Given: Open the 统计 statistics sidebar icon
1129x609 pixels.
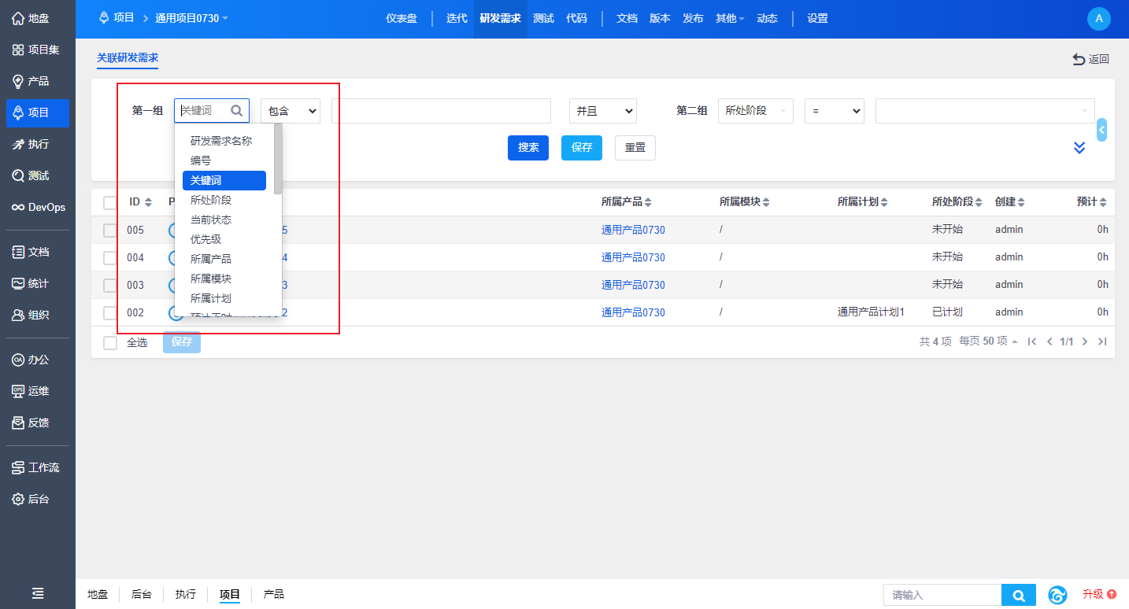Looking at the screenshot, I should (18, 283).
